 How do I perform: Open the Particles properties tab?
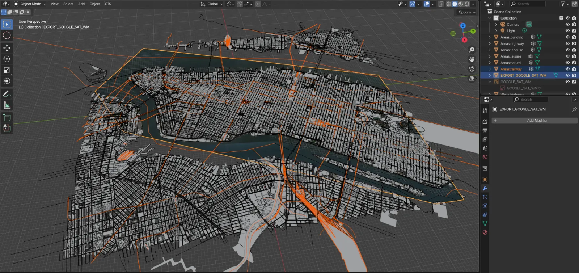coord(485,197)
